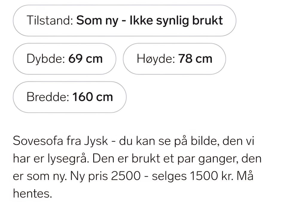Click the bold '160 cm' value
Screen dimensions: 287x209
click(93, 97)
